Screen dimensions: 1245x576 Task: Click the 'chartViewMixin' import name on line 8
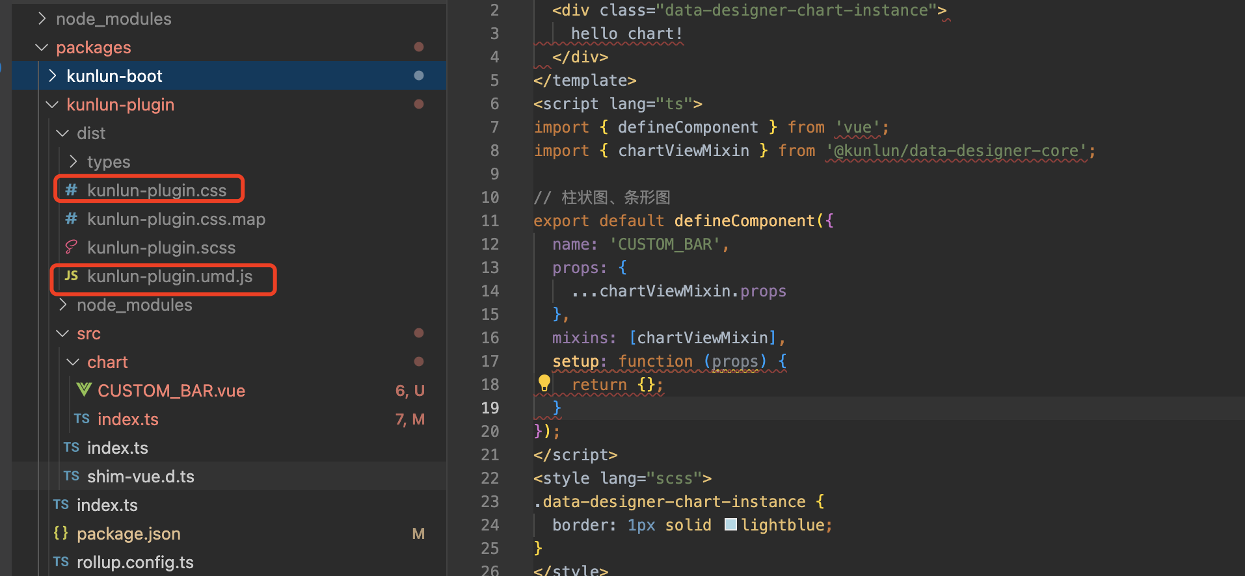(683, 151)
